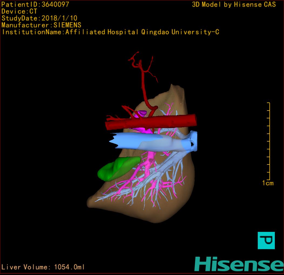Click the PatientID:3640097 text
Viewport: 284px width, 275px height.
[35, 5]
